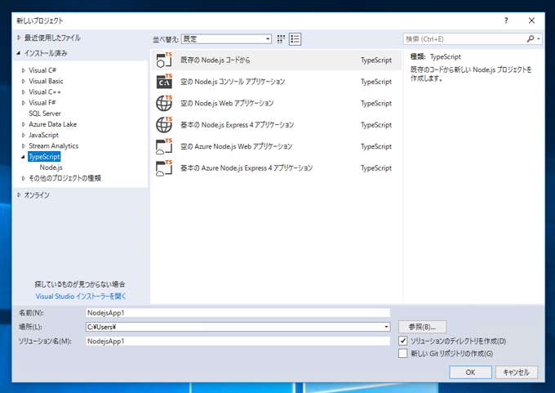
Task: Expand the Visual F# node
Action: point(24,103)
